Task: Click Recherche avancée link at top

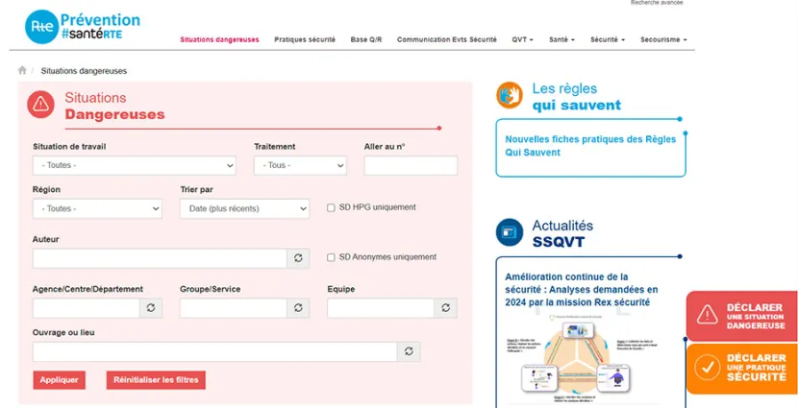Action: tap(657, 3)
